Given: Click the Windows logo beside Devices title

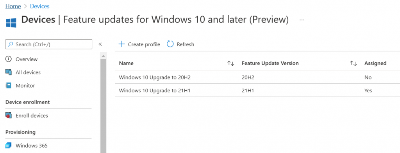Looking at the screenshot, I should (x=11, y=23).
